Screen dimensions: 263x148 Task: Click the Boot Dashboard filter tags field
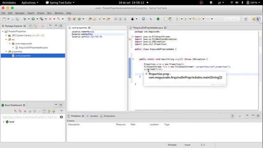[x=30, y=117]
